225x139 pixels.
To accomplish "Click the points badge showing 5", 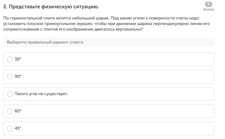I will [x=209, y=4].
